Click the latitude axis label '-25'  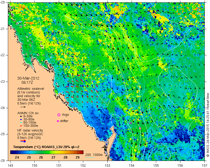[3, 134]
